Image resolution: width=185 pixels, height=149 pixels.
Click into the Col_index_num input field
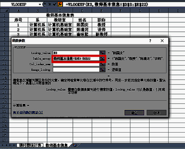coord(76,64)
